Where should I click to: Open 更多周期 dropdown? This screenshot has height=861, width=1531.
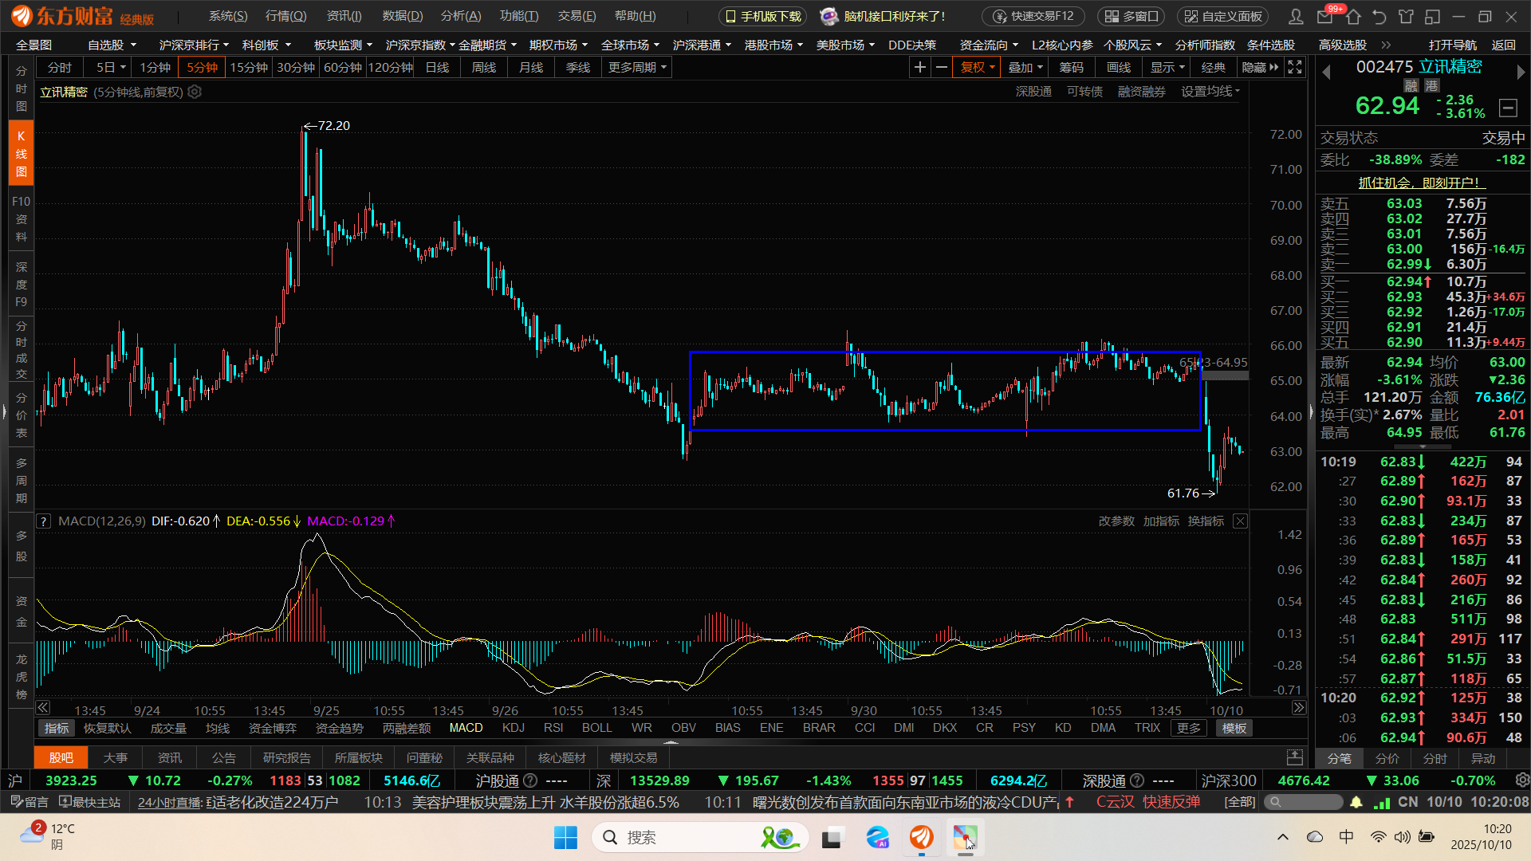(x=636, y=68)
